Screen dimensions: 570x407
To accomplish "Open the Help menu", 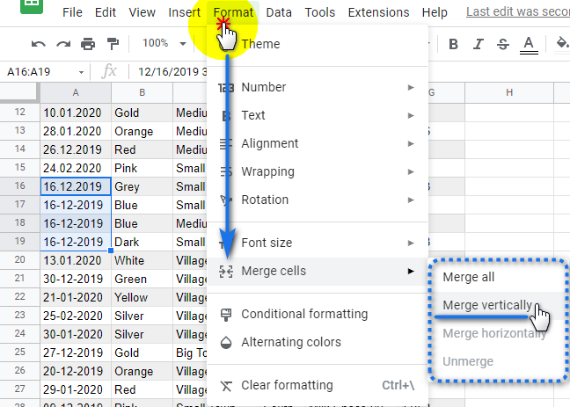I will click(x=435, y=12).
